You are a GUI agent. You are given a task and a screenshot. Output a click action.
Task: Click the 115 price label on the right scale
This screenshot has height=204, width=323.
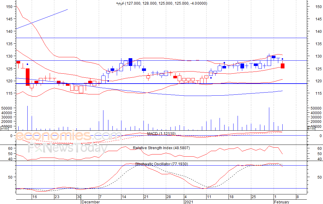click(x=318, y=93)
